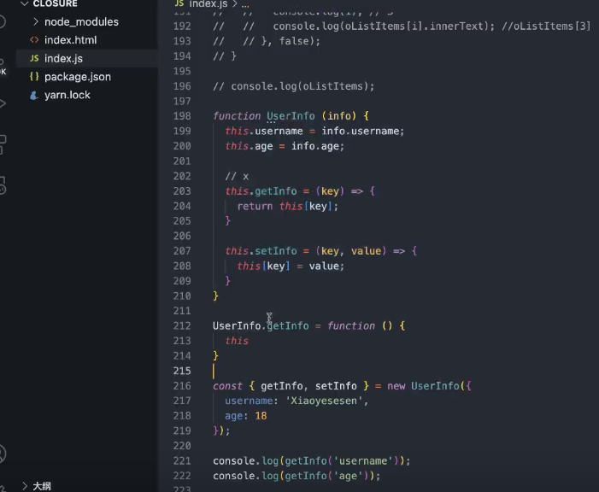599x492 pixels.
Task: Click the return keyword on line 204
Action: [255, 206]
